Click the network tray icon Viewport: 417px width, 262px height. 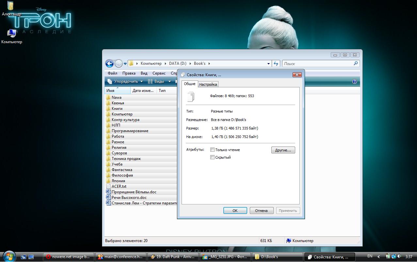coord(394,256)
